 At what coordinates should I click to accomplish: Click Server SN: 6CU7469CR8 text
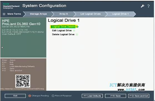pos(16,26)
